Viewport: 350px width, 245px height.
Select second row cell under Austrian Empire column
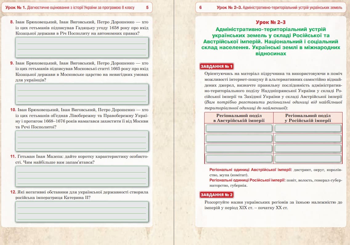point(239,138)
